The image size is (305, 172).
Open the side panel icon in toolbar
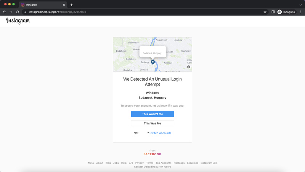pyautogui.click(x=273, y=12)
